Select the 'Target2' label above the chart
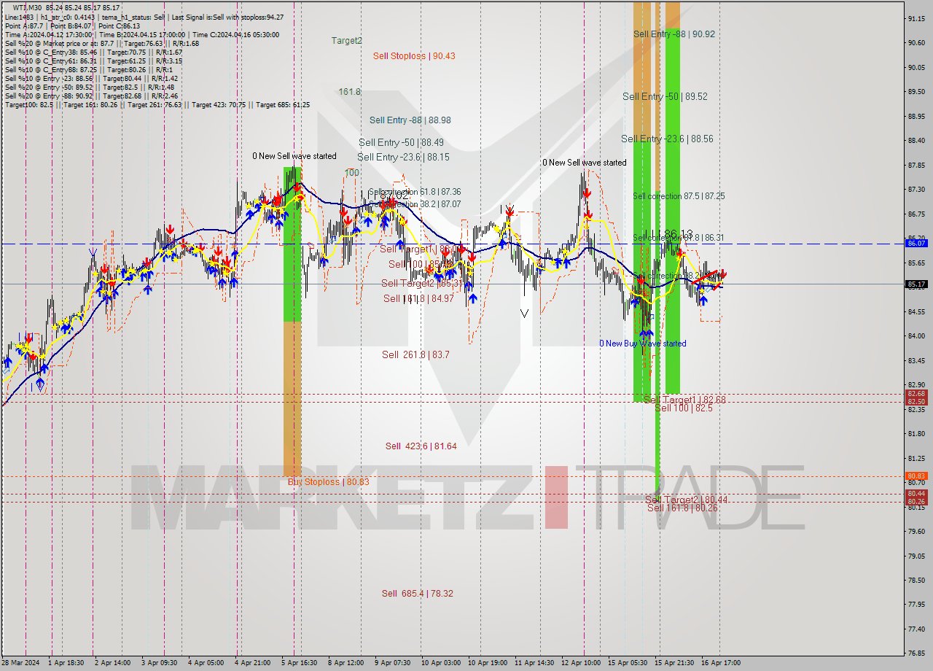This screenshot has height=671, width=933. point(346,41)
